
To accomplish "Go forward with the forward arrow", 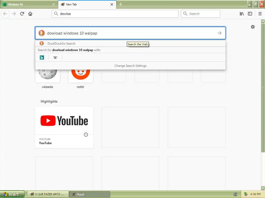I will 14,14.
